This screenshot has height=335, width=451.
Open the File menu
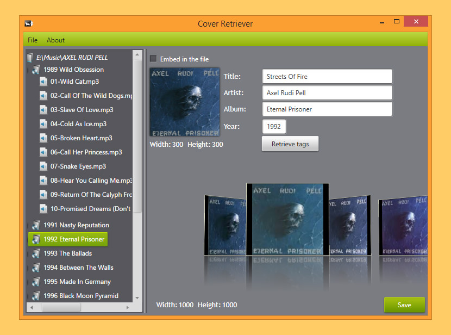click(x=33, y=40)
